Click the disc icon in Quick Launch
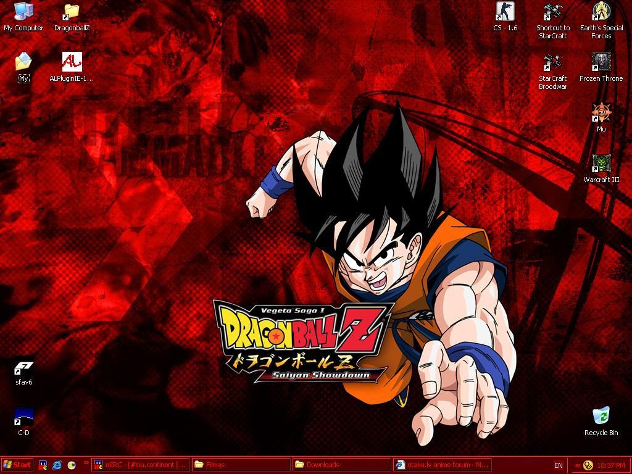The height and width of the screenshot is (474, 632). [72, 465]
